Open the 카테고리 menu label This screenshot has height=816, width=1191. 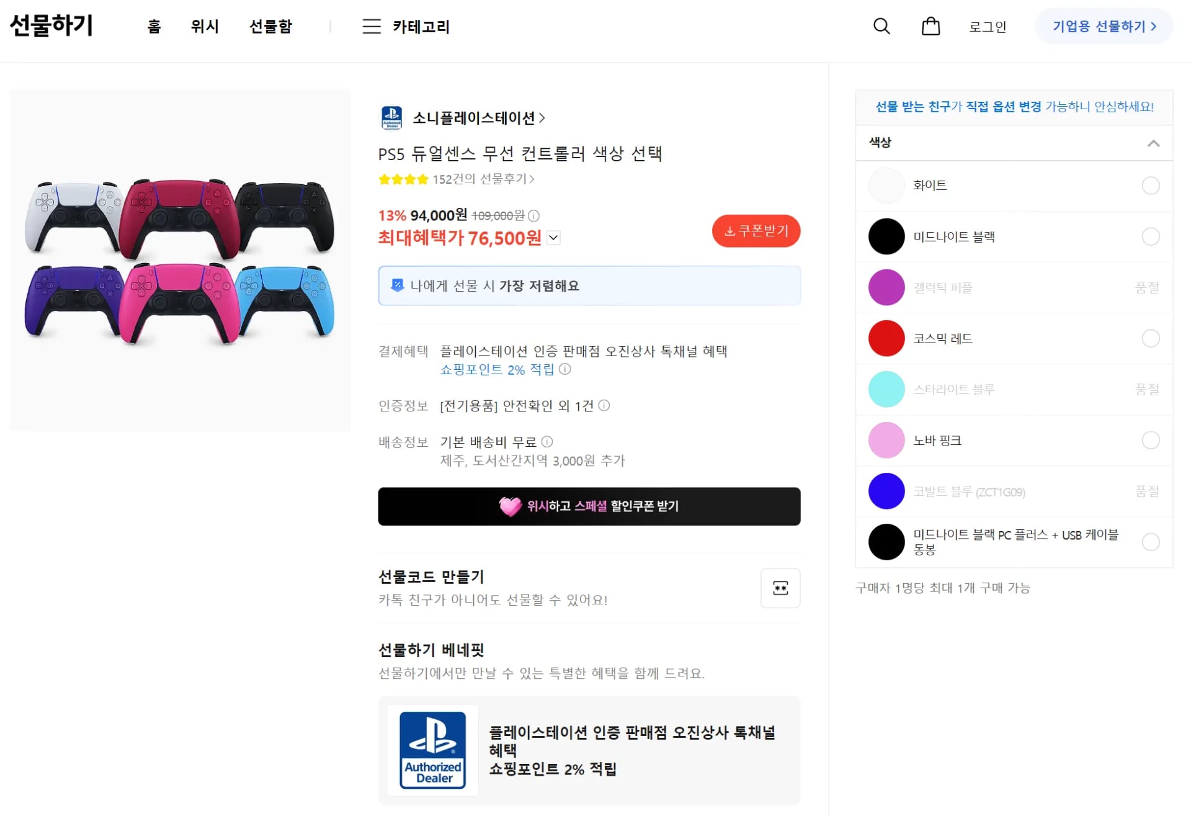421,27
